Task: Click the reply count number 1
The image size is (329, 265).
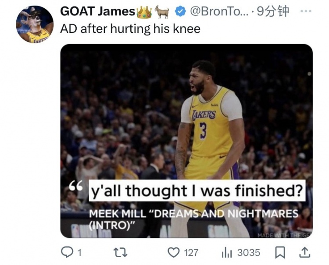Action: [x=79, y=253]
